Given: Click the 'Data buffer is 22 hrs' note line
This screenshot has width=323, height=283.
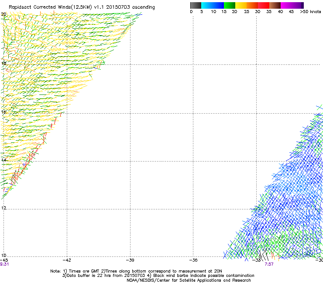Looking at the screenshot, I should [158, 276].
